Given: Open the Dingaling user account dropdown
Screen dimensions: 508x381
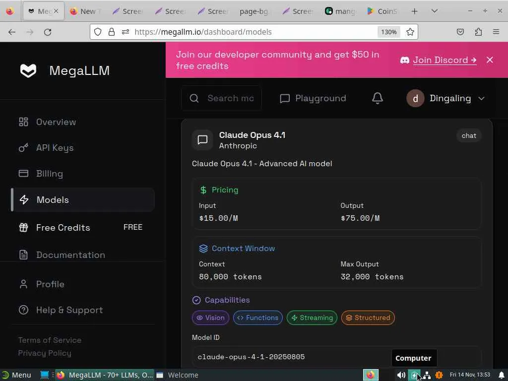Looking at the screenshot, I should tap(446, 98).
